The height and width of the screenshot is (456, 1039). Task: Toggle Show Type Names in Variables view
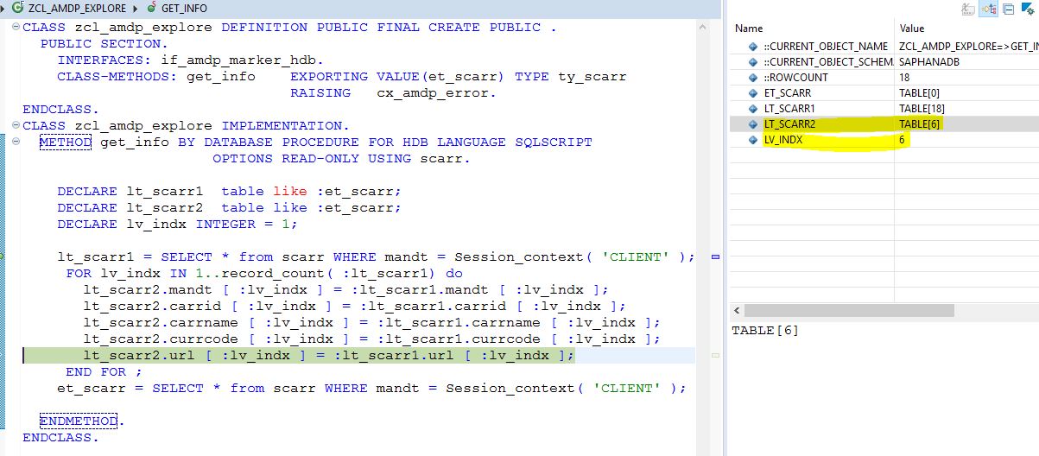point(969,9)
